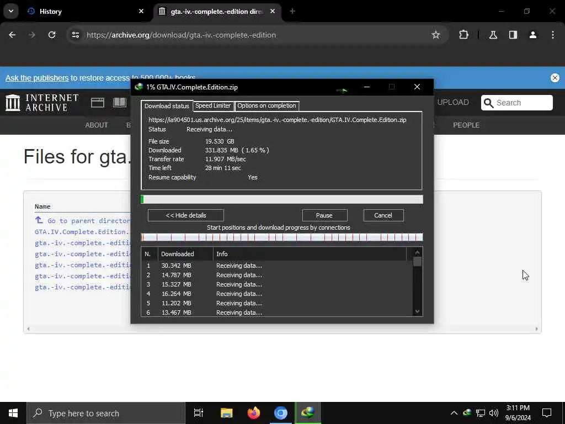Go forward to the next page

[x=32, y=35]
